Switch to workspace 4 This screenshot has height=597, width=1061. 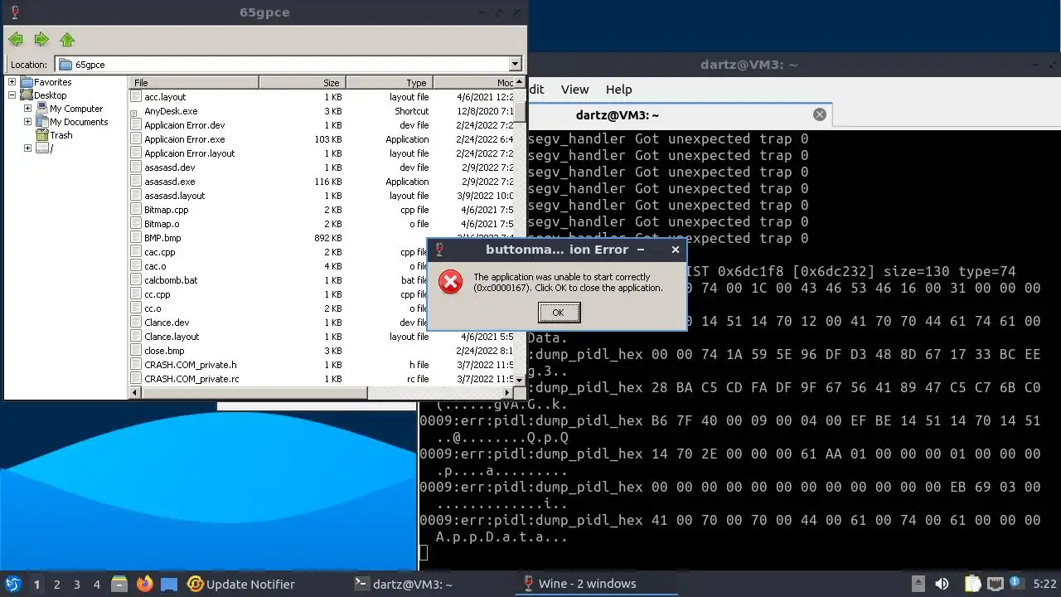pos(96,584)
